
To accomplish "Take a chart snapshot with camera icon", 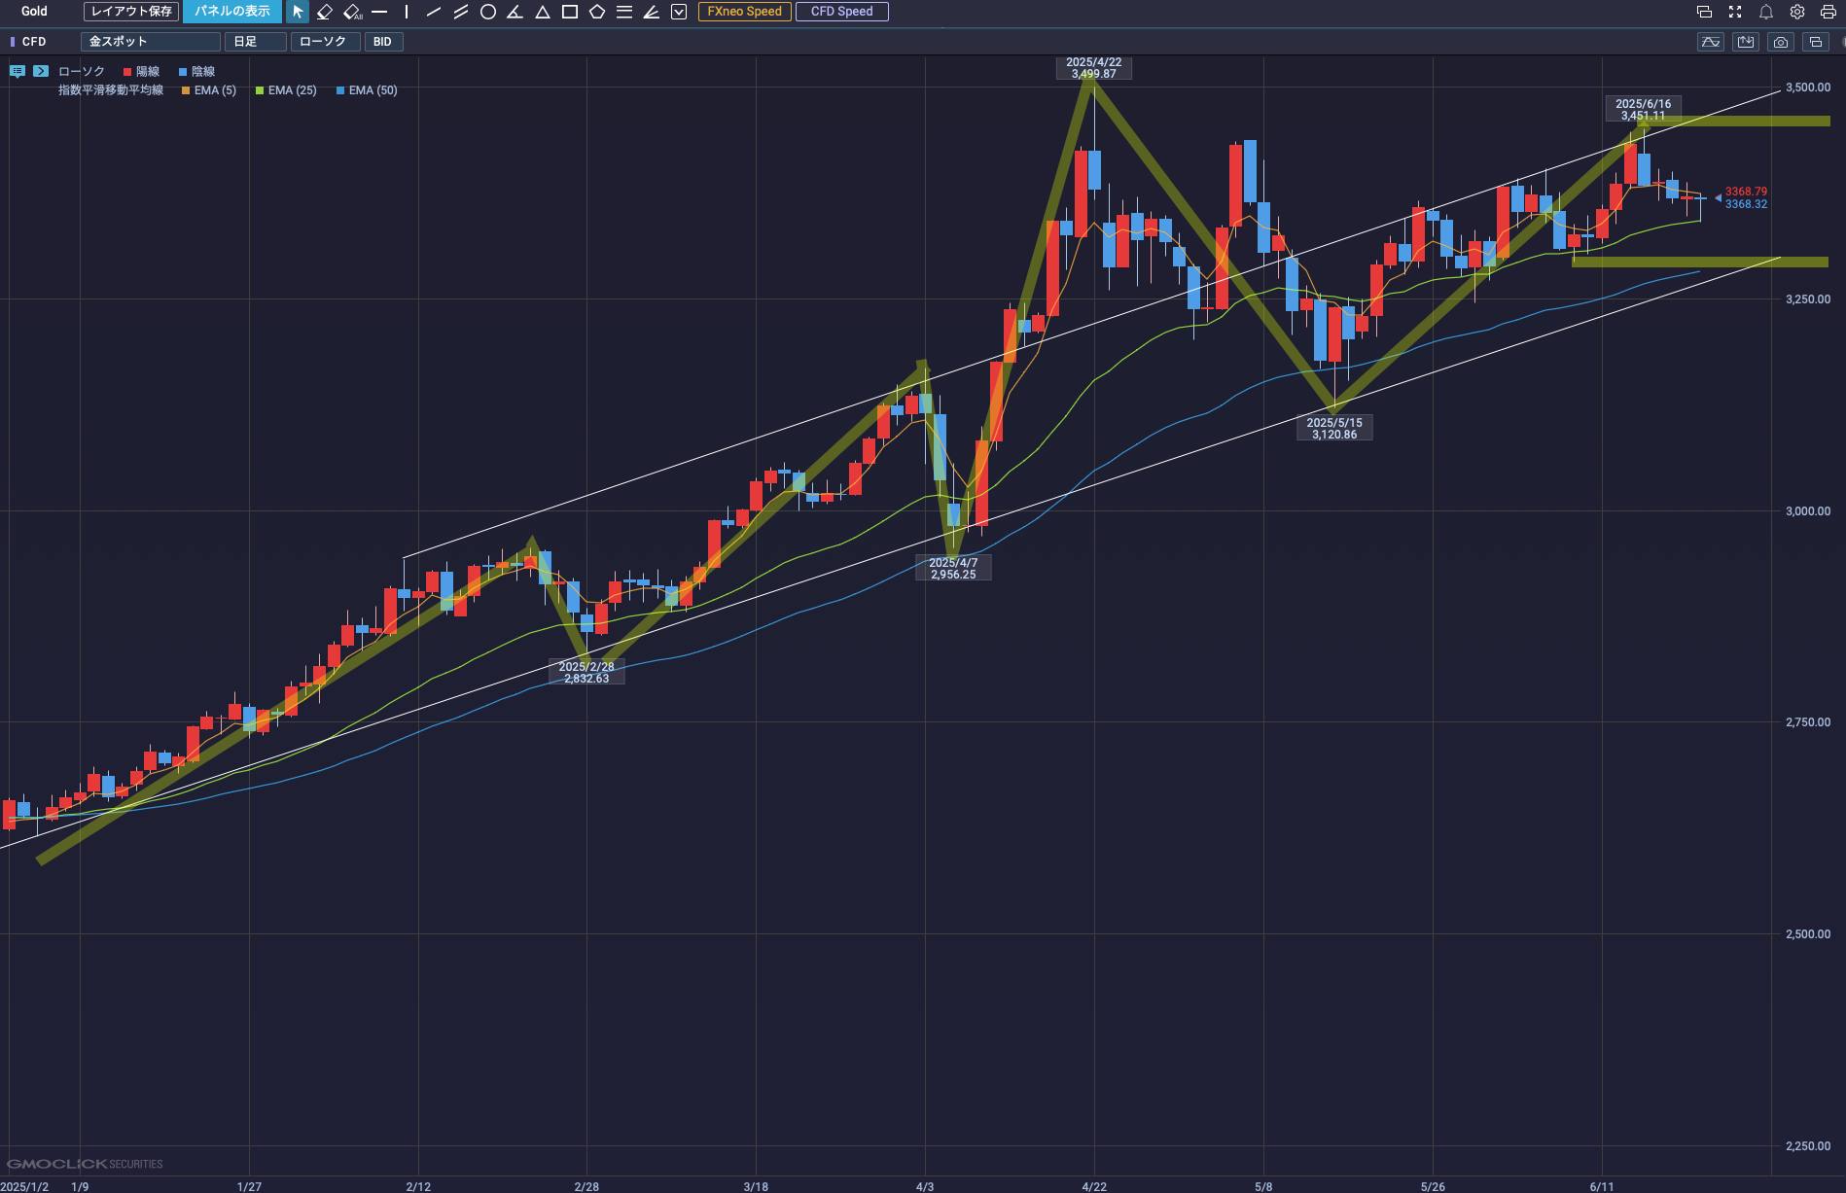I will [1781, 42].
